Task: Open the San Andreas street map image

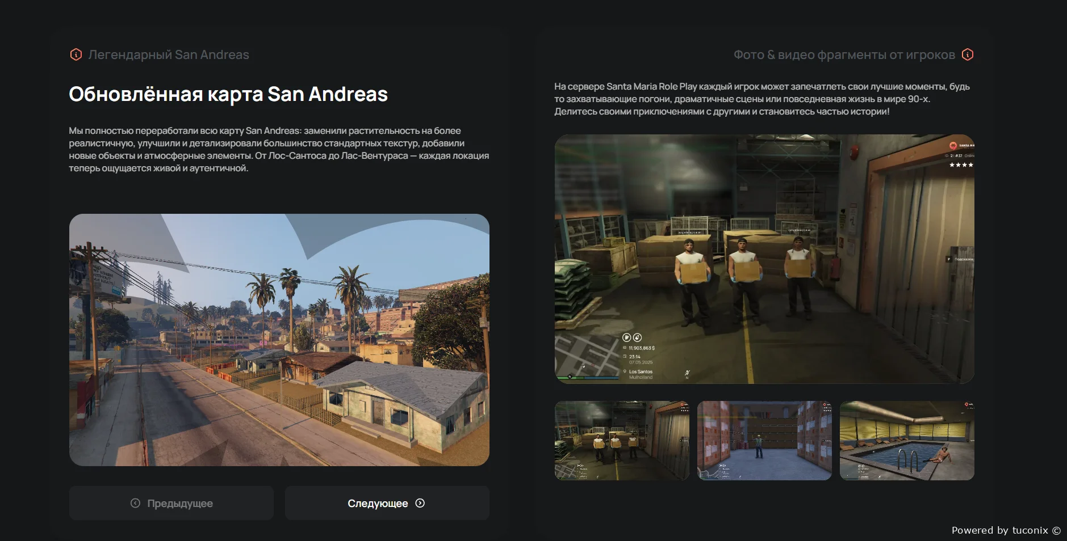Action: pos(279,340)
